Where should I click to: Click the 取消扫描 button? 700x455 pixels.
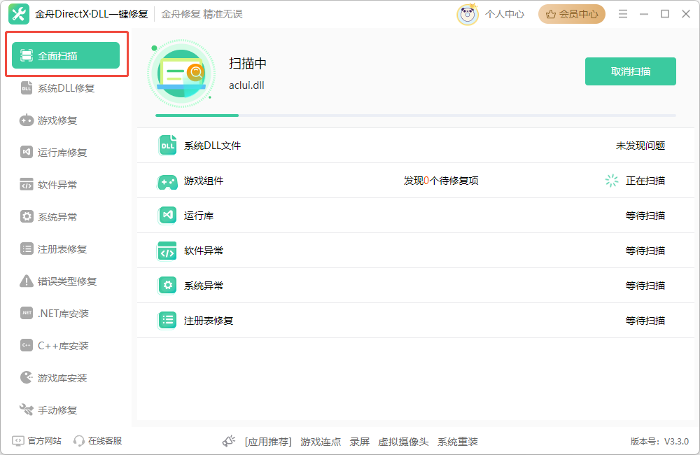tap(631, 71)
